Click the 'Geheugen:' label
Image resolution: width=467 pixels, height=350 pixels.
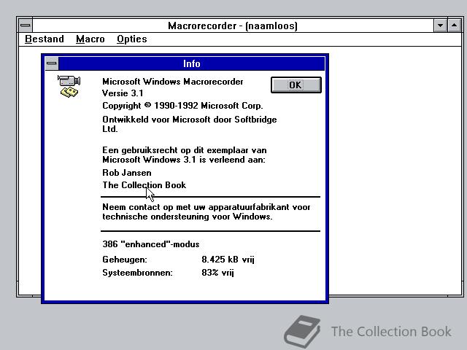125,260
